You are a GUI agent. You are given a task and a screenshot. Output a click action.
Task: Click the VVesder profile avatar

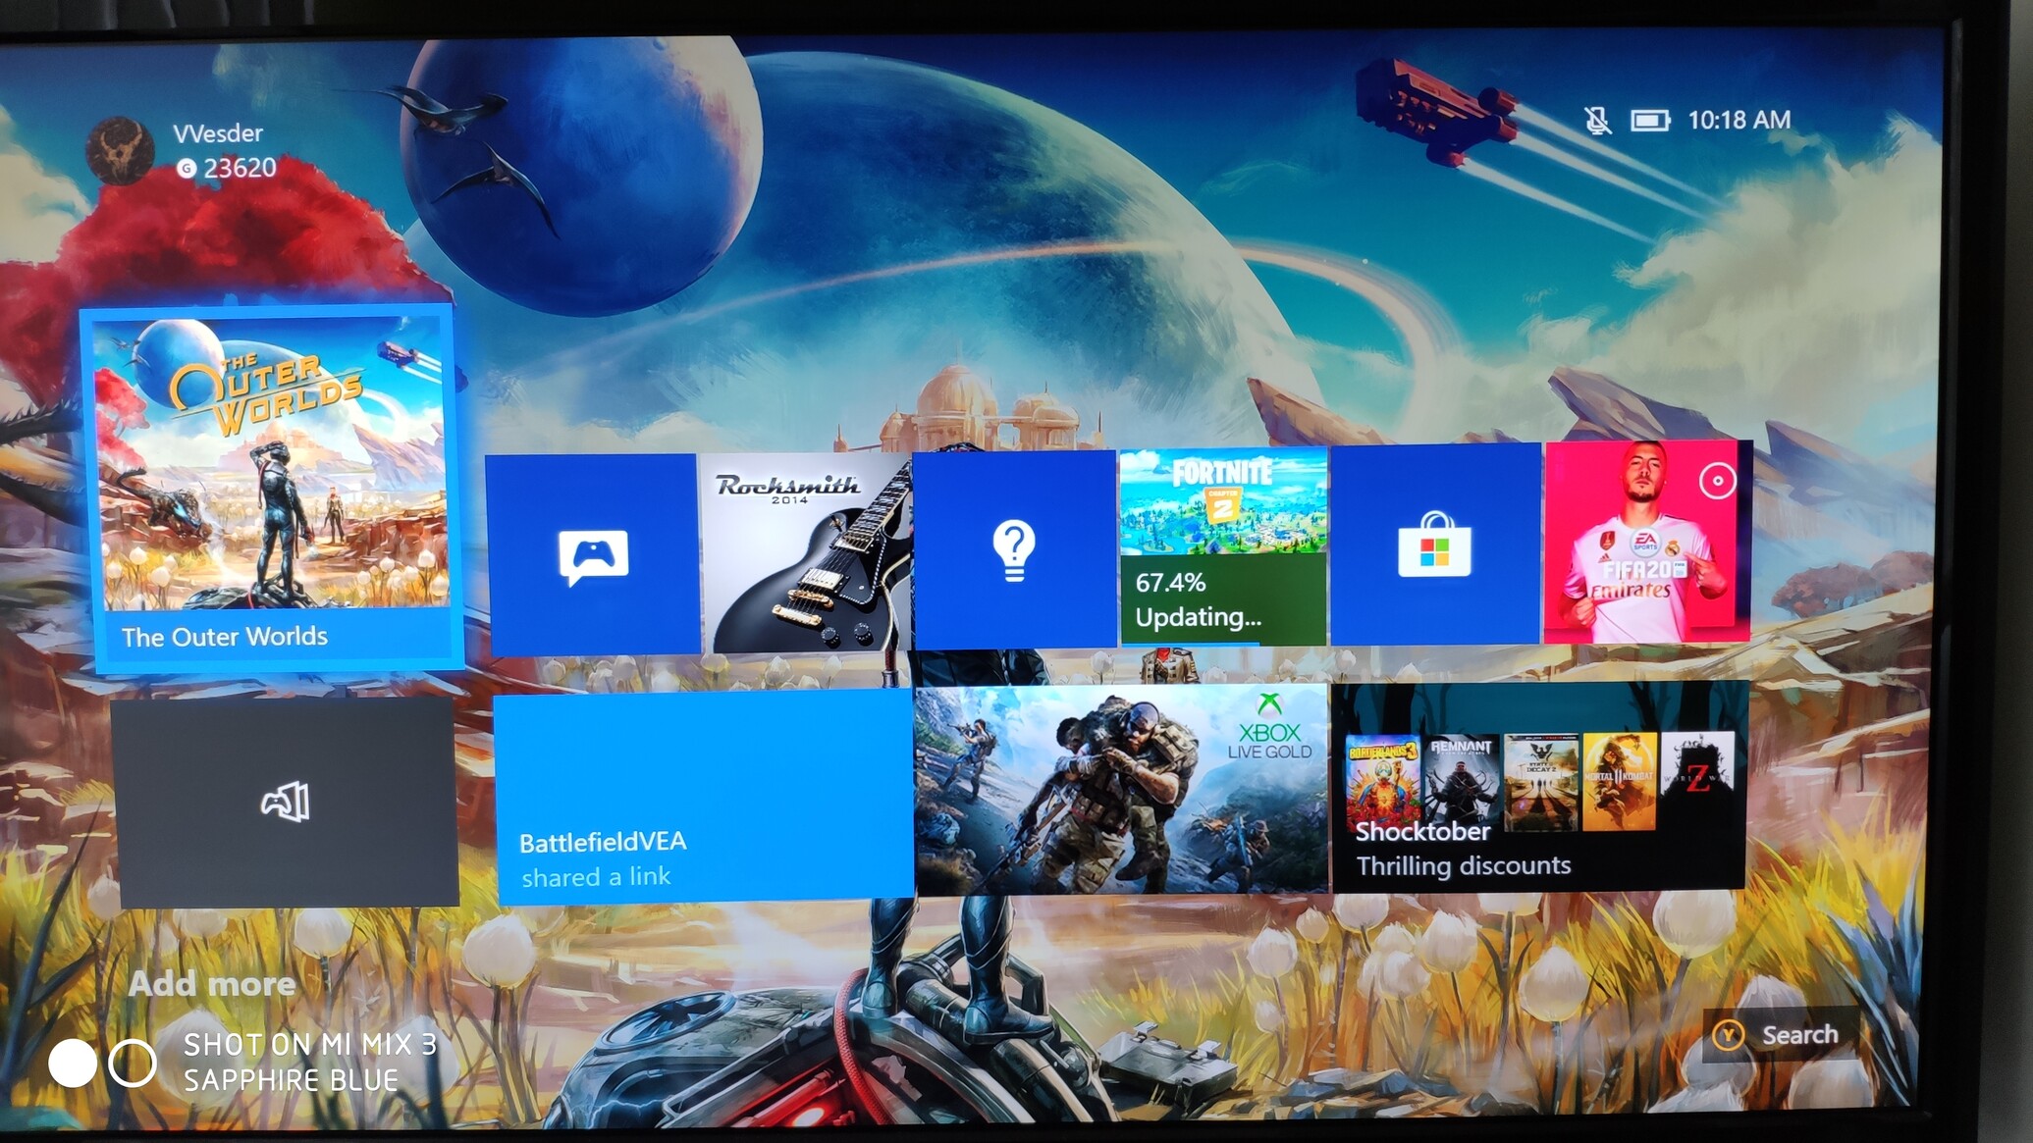pyautogui.click(x=120, y=150)
